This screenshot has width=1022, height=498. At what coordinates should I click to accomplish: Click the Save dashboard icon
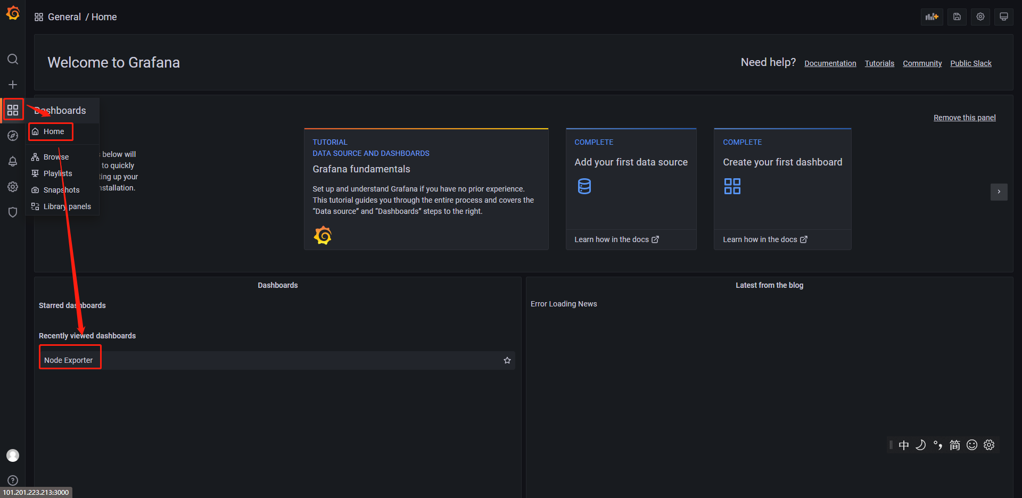(957, 16)
